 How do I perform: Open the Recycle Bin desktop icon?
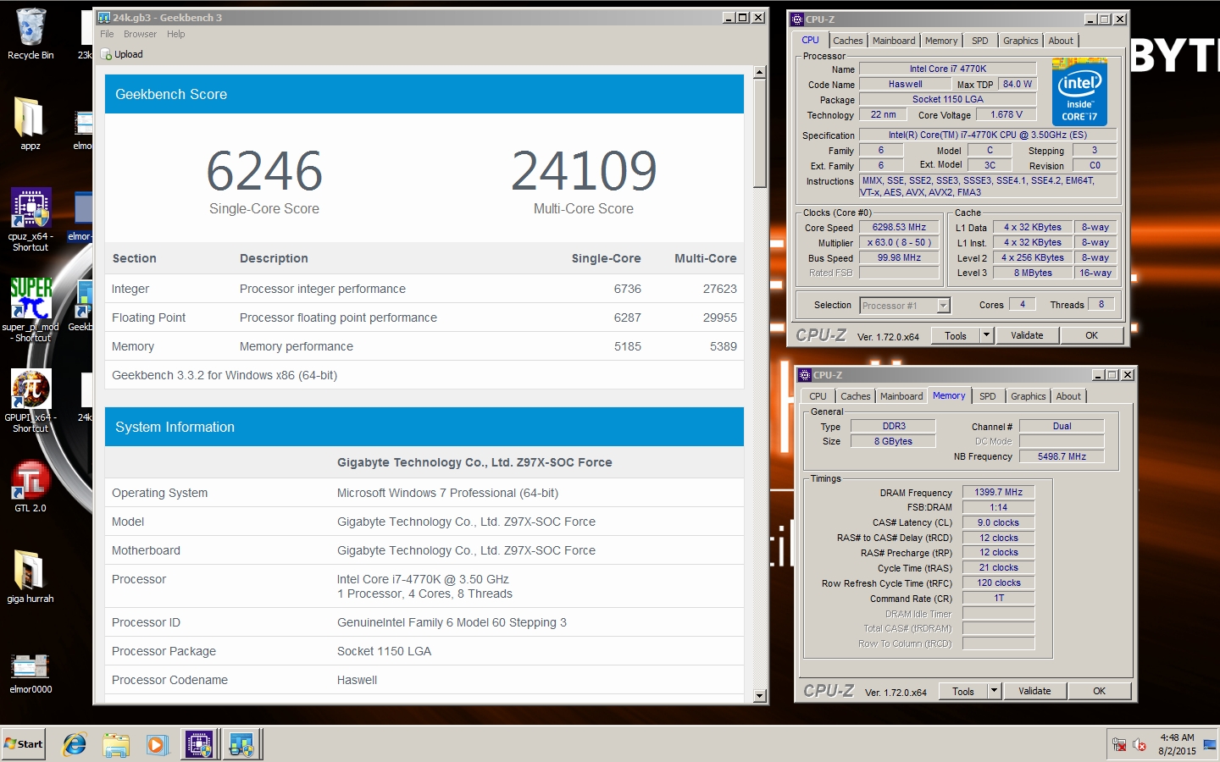[x=30, y=34]
